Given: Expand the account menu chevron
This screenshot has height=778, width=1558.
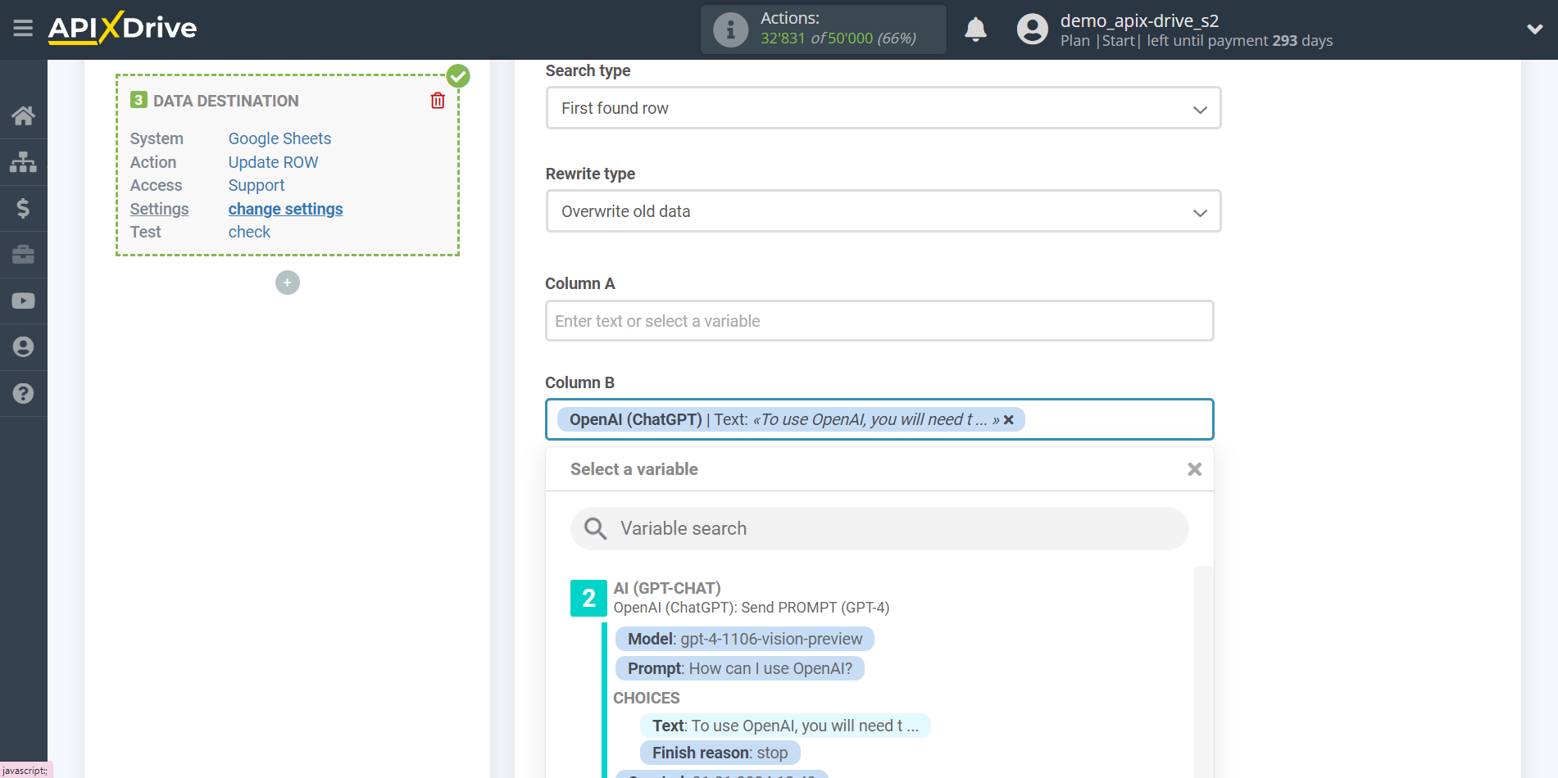Looking at the screenshot, I should [x=1535, y=29].
